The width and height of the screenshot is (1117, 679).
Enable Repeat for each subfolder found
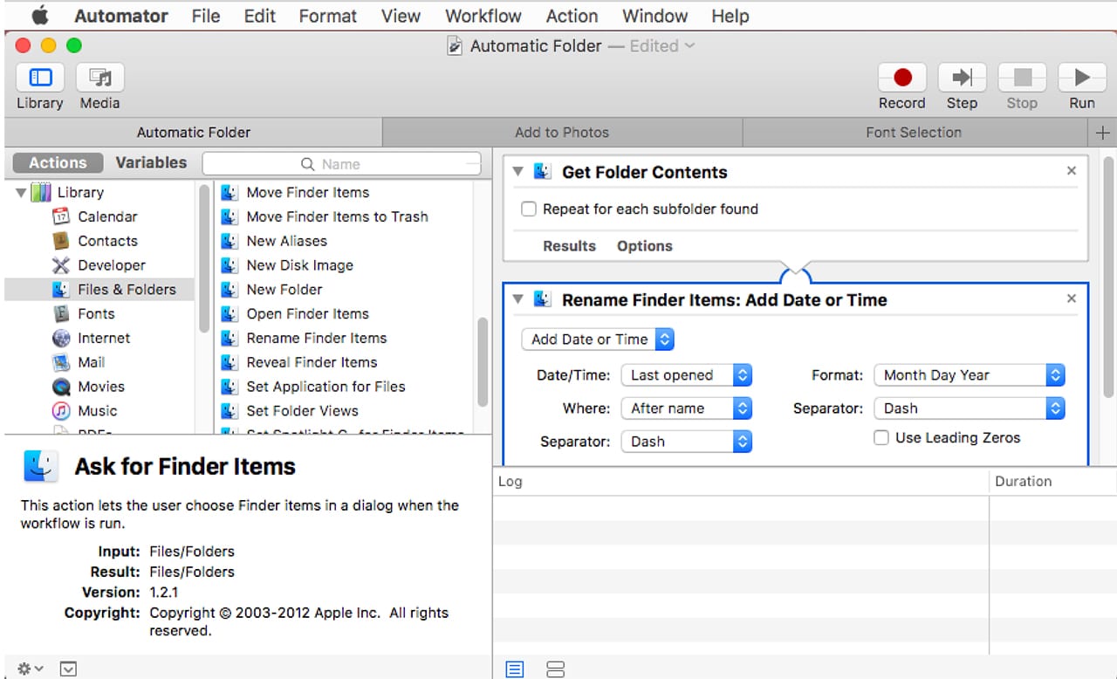tap(529, 209)
